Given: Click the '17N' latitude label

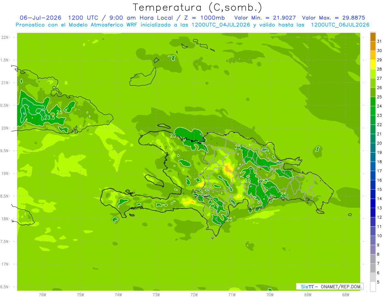Looking at the screenshot, I should click(5, 264).
